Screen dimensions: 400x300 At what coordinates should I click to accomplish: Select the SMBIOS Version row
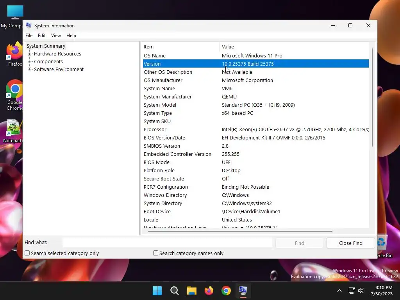pyautogui.click(x=255, y=146)
